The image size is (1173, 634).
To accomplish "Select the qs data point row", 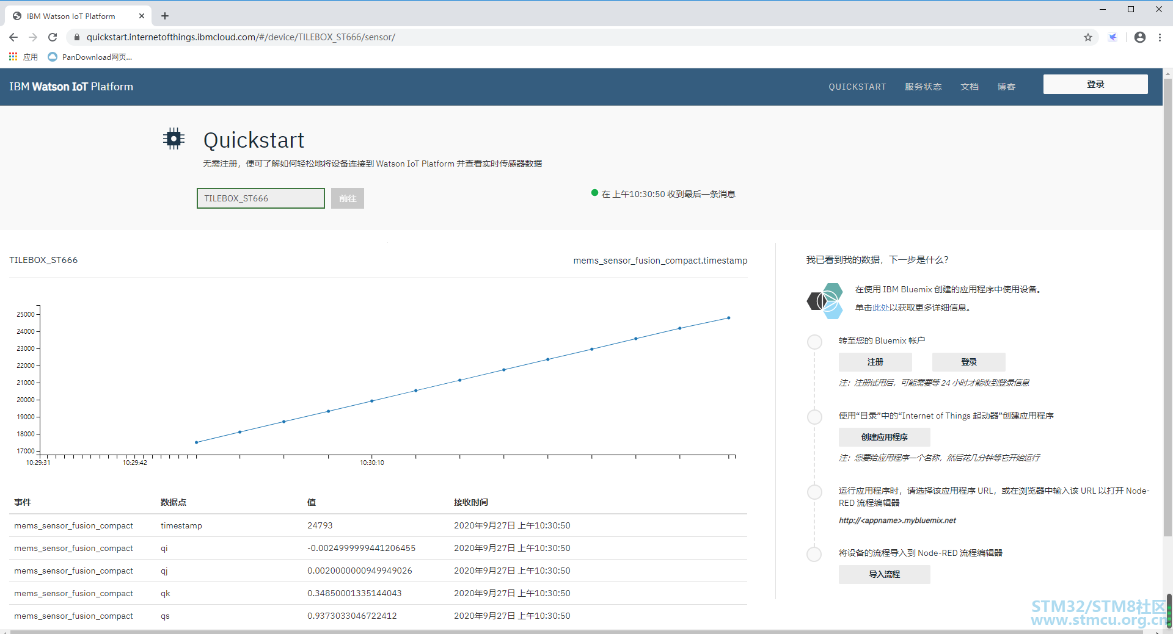I will 378,616.
